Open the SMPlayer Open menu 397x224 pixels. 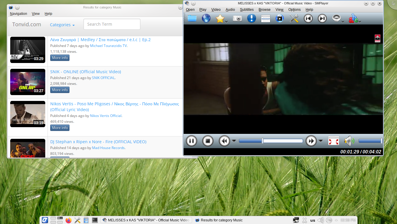[x=190, y=10]
